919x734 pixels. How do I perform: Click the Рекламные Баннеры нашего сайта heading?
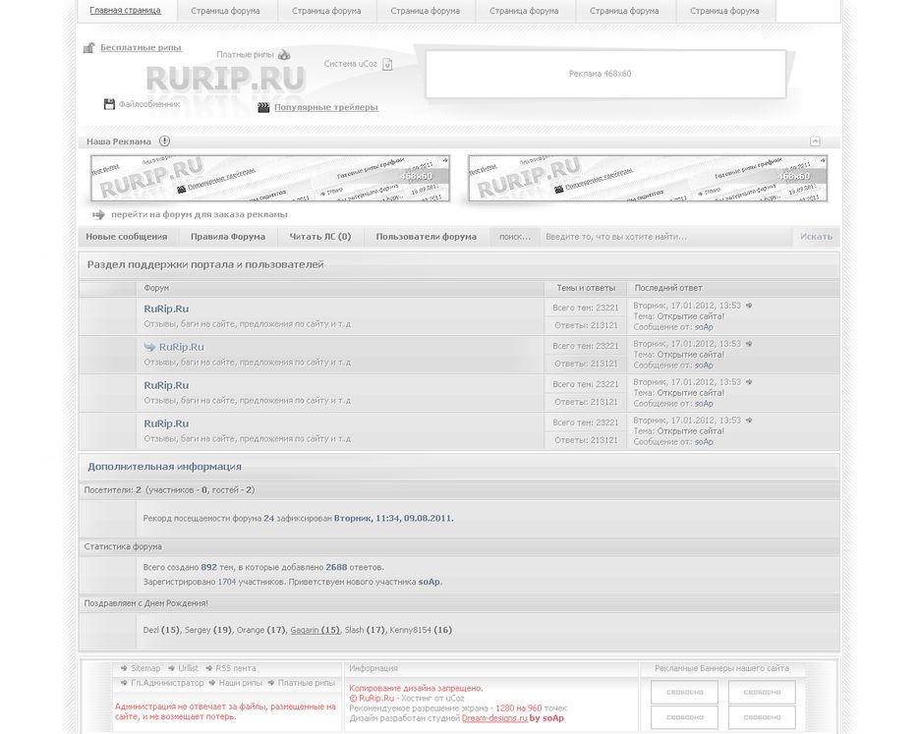tap(721, 668)
